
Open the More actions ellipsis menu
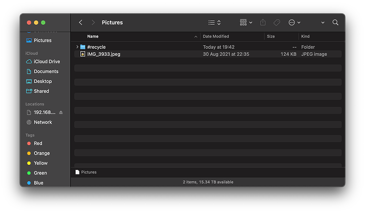294,23
